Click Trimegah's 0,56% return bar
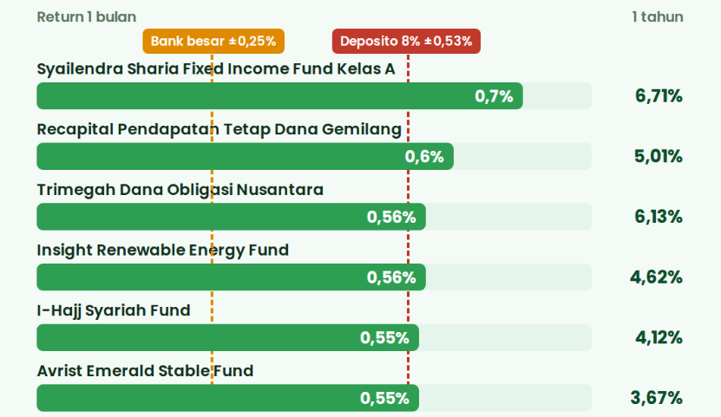 point(232,217)
